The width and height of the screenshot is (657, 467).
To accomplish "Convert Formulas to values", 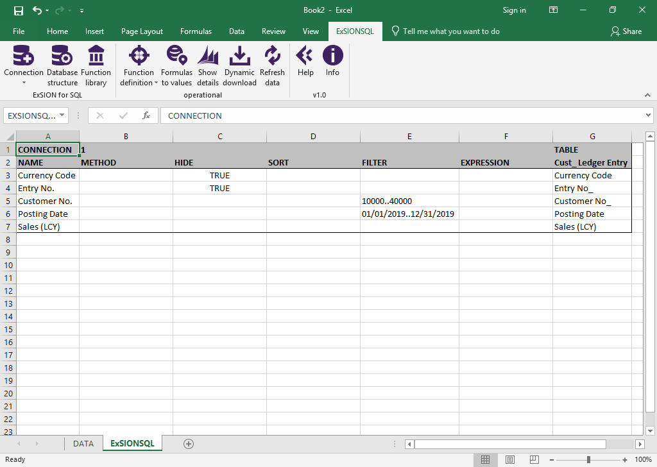I will [x=176, y=66].
